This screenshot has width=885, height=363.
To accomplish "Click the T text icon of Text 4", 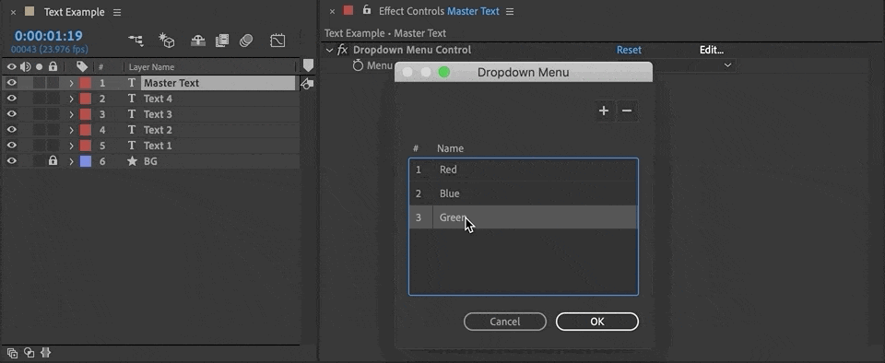I will coord(132,99).
